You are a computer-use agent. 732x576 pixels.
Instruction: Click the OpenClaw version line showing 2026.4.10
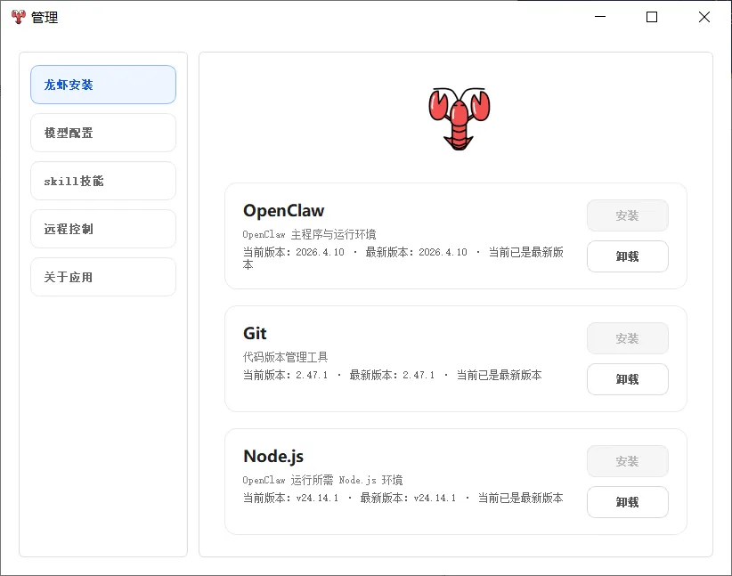coord(403,258)
